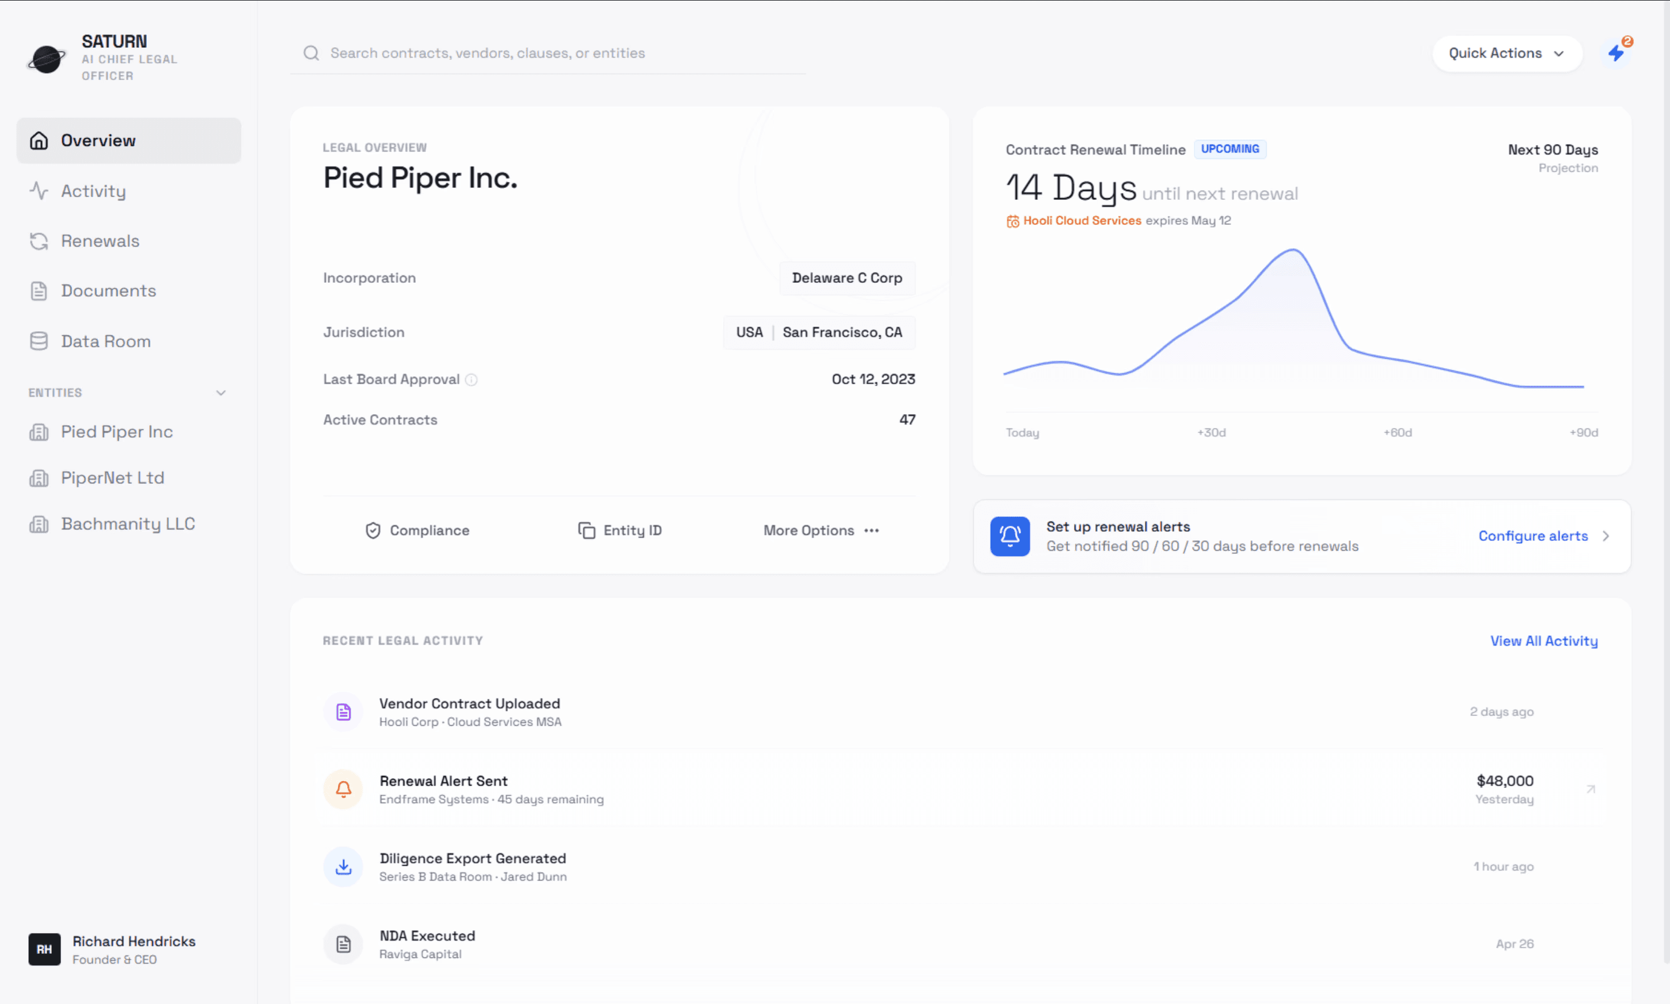Click the lightning bolt notifications icon

tap(1616, 53)
